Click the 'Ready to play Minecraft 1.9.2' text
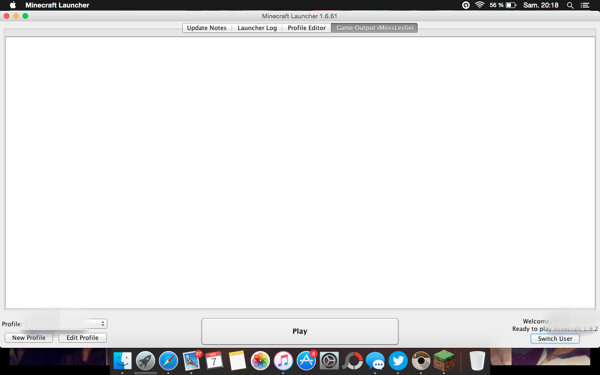The image size is (600, 375). click(x=555, y=329)
